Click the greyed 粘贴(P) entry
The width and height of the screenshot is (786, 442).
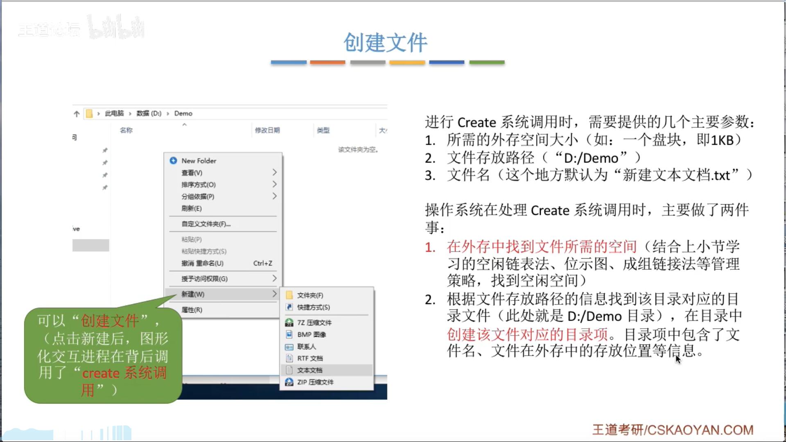(x=223, y=239)
